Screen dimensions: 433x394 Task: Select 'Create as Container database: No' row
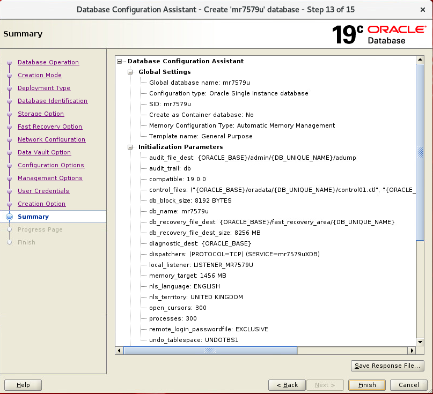click(x=201, y=115)
